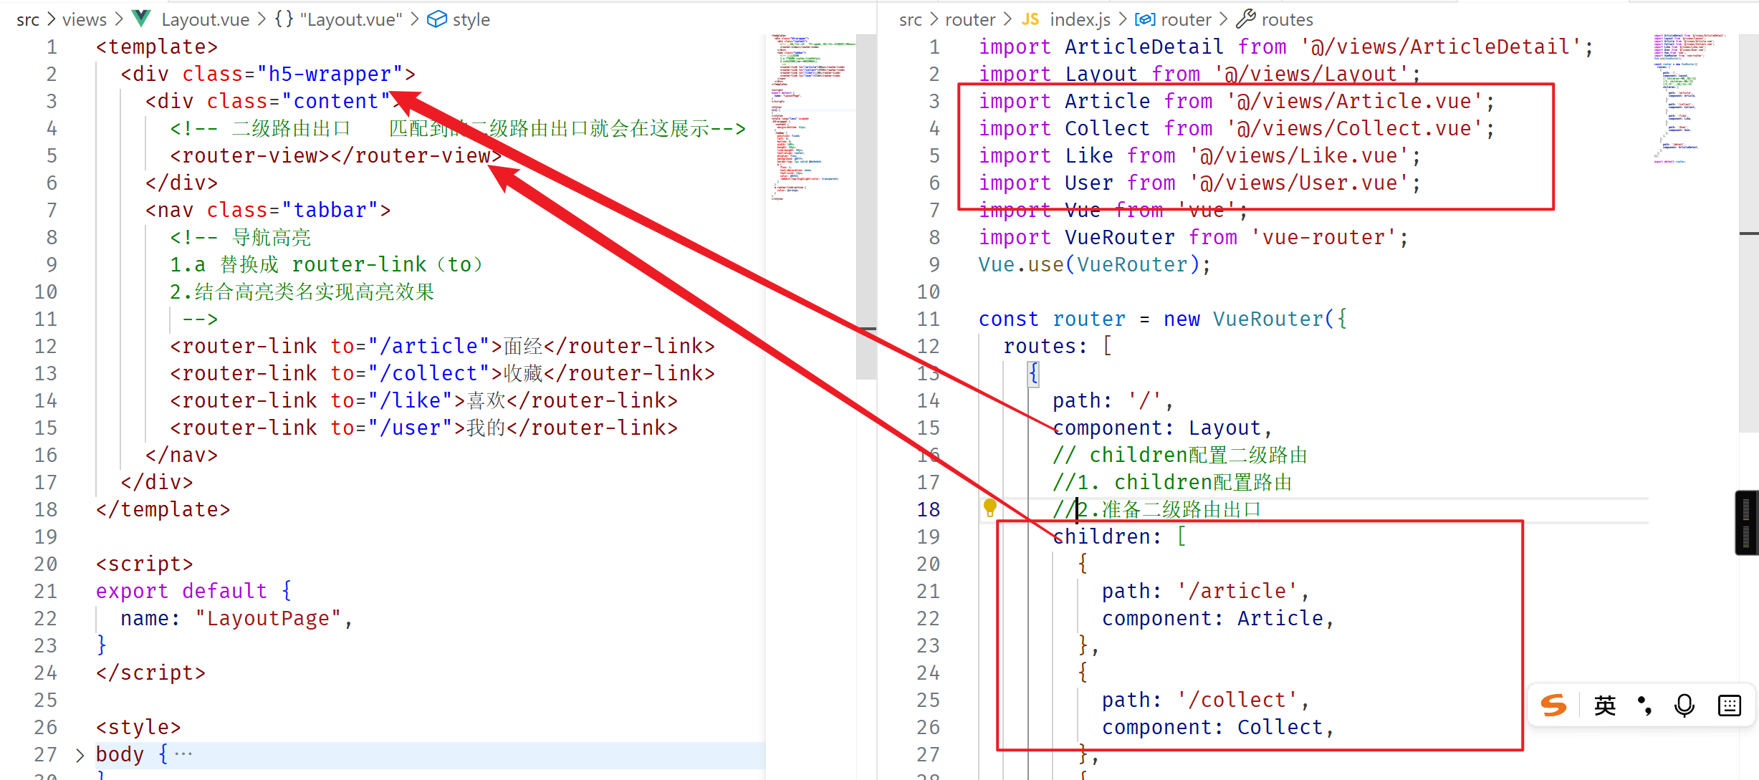Click the curly braces icon before "Layout.vue"
The width and height of the screenshot is (1759, 780).
(x=284, y=19)
